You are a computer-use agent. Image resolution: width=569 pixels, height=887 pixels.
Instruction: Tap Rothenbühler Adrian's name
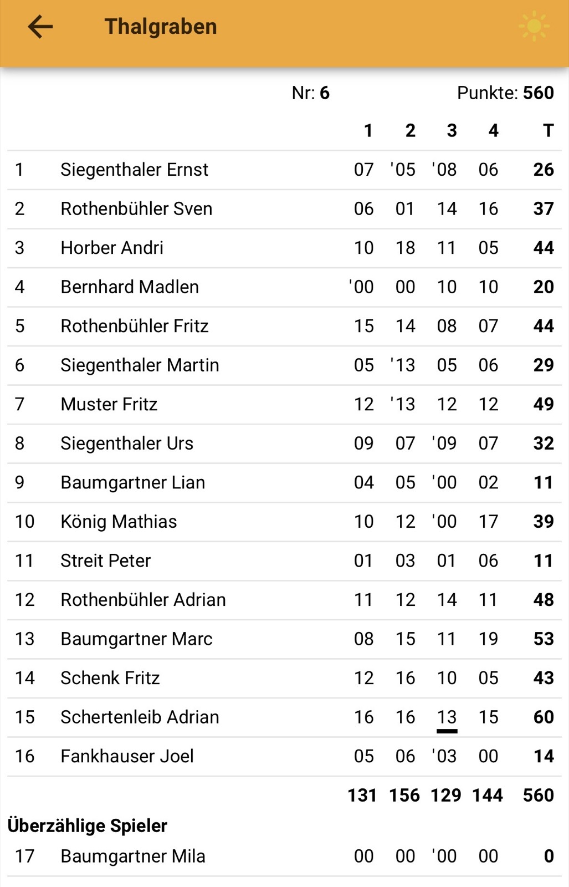pos(143,600)
